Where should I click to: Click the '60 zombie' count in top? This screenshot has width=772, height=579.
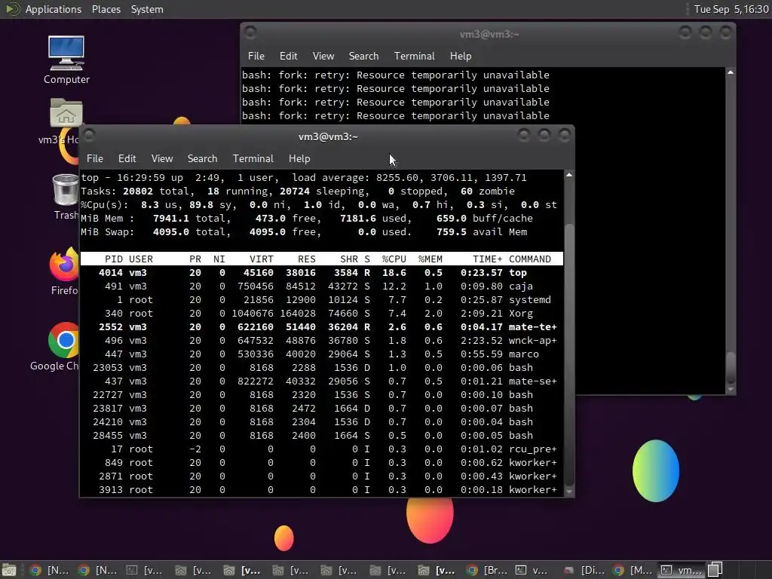pos(488,191)
